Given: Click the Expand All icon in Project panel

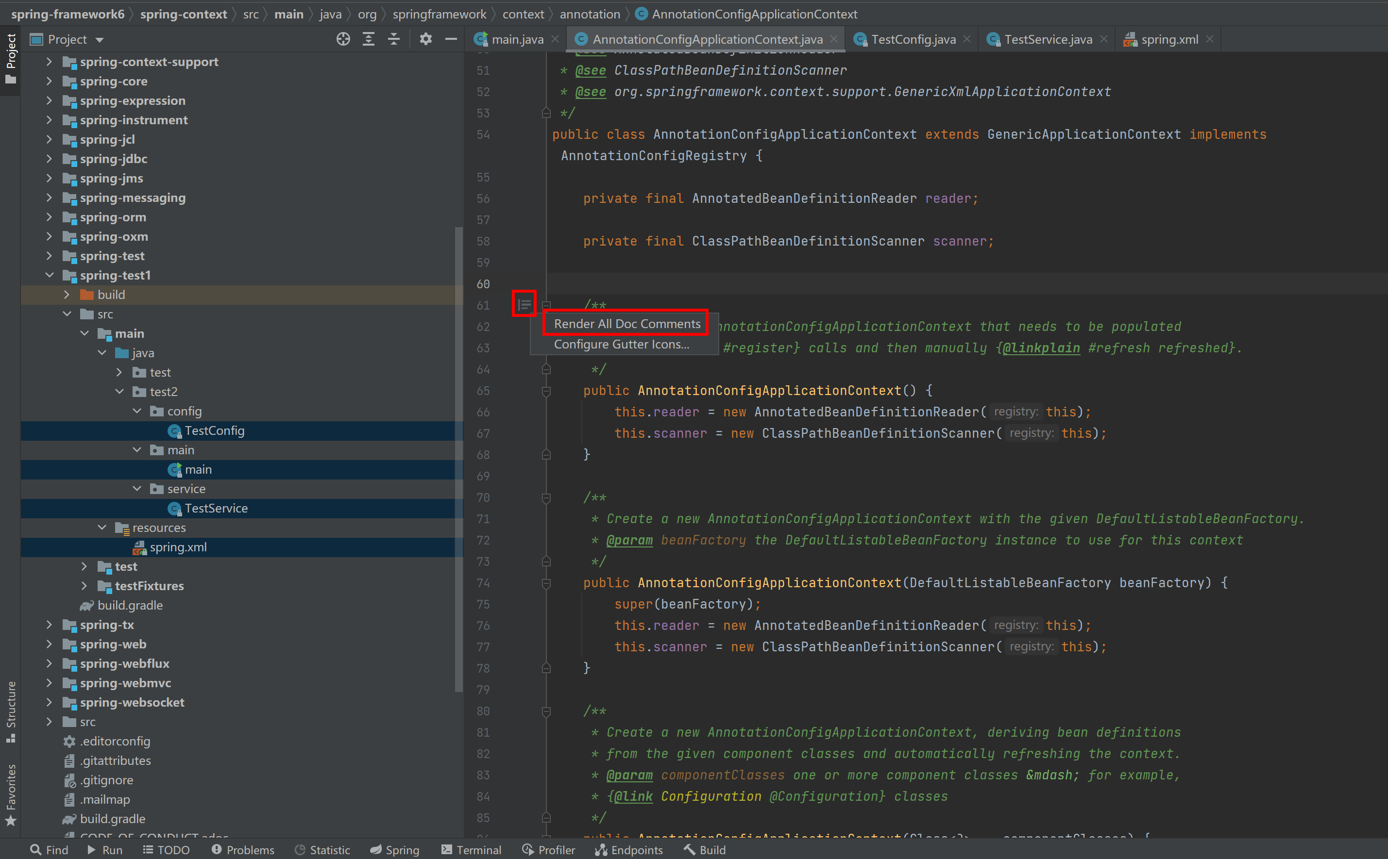Looking at the screenshot, I should [368, 39].
